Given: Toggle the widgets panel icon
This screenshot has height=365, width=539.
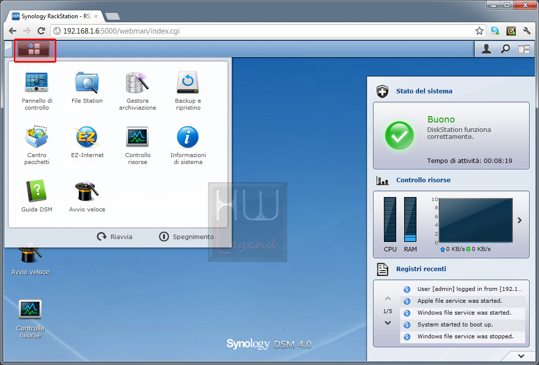Looking at the screenshot, I should [x=524, y=49].
